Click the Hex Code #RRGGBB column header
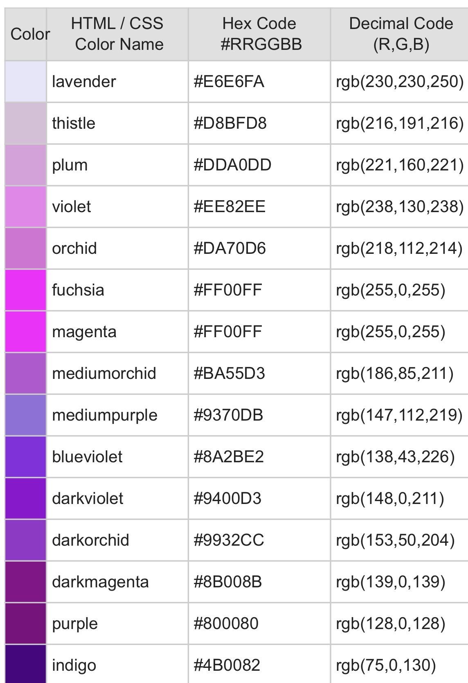The height and width of the screenshot is (683, 468). 259,34
